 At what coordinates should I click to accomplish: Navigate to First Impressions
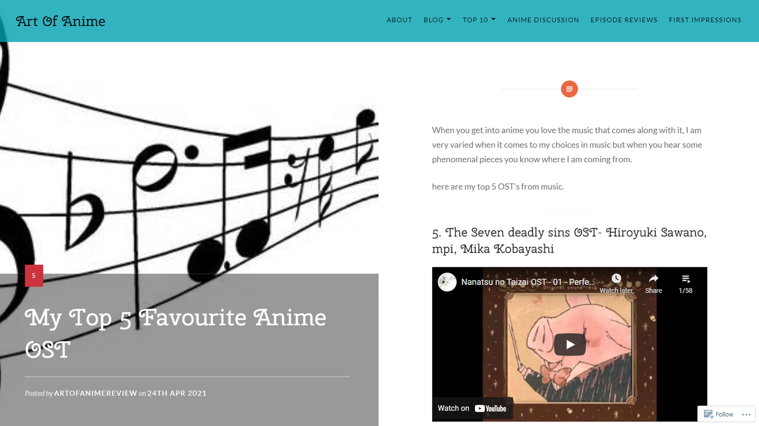[x=705, y=20]
